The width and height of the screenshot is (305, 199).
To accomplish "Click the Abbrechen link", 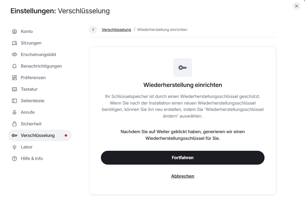I will coord(182,176).
